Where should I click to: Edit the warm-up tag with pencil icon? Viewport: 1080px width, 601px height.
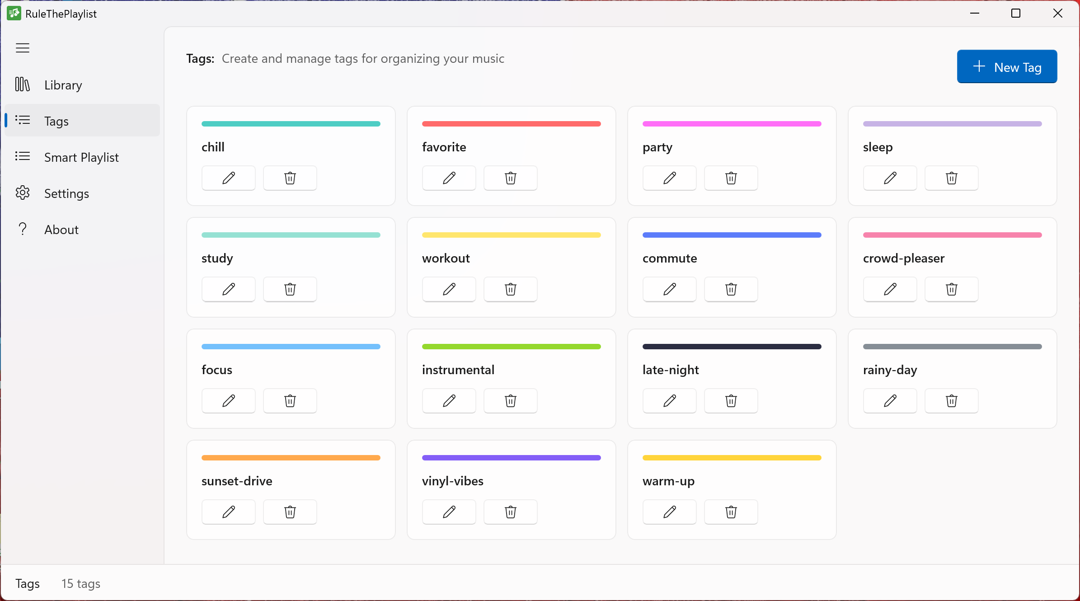pyautogui.click(x=669, y=512)
